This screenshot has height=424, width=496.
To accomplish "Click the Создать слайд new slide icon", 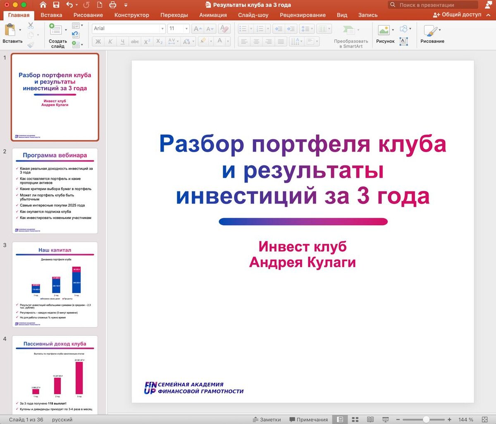I will pyautogui.click(x=55, y=29).
